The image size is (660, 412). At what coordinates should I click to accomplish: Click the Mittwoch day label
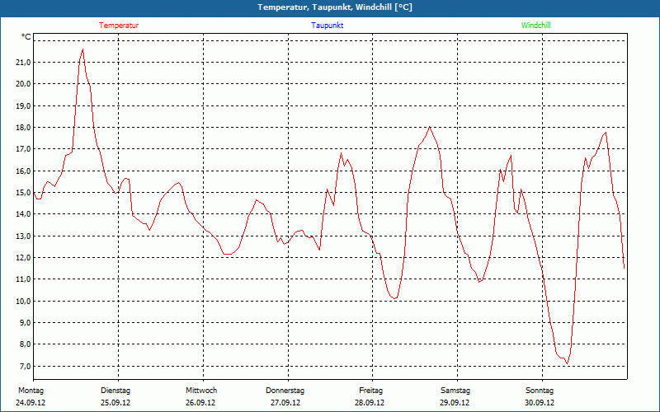click(201, 391)
